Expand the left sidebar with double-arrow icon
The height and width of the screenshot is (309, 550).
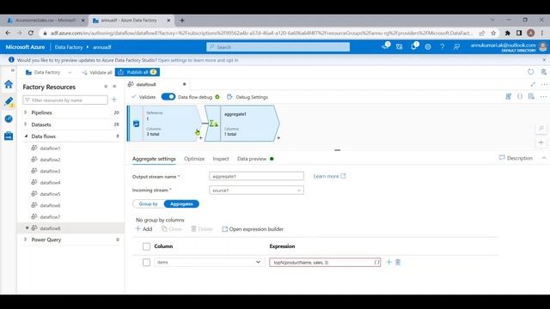pos(13,70)
